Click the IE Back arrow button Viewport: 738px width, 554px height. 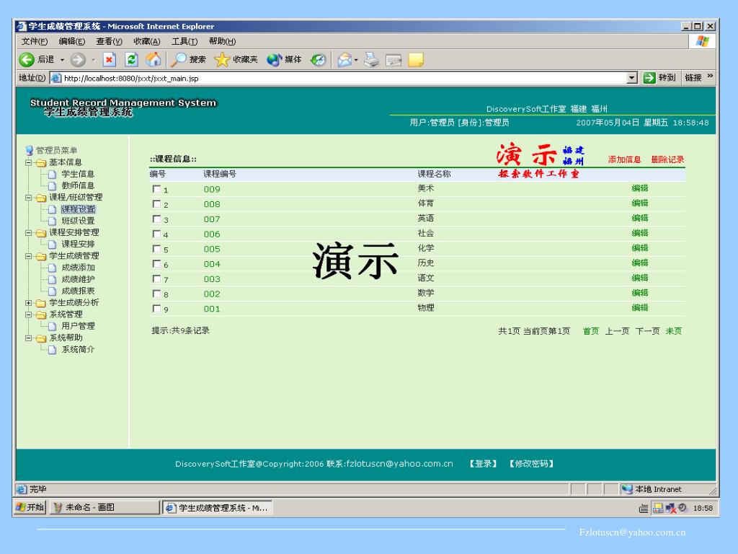pyautogui.click(x=27, y=59)
